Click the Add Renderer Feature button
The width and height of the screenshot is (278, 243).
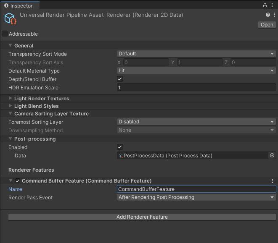click(x=142, y=217)
